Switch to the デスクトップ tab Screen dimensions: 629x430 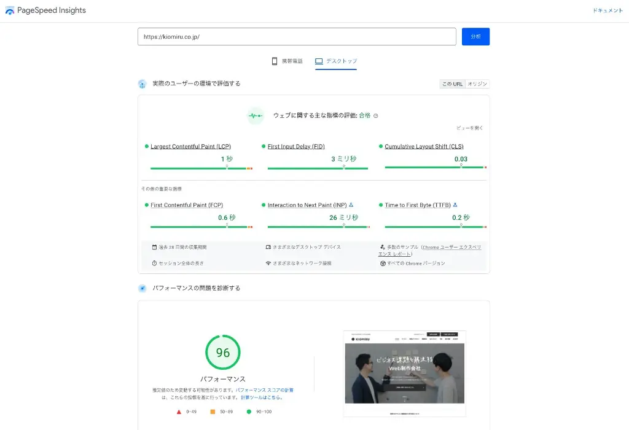[x=335, y=61]
